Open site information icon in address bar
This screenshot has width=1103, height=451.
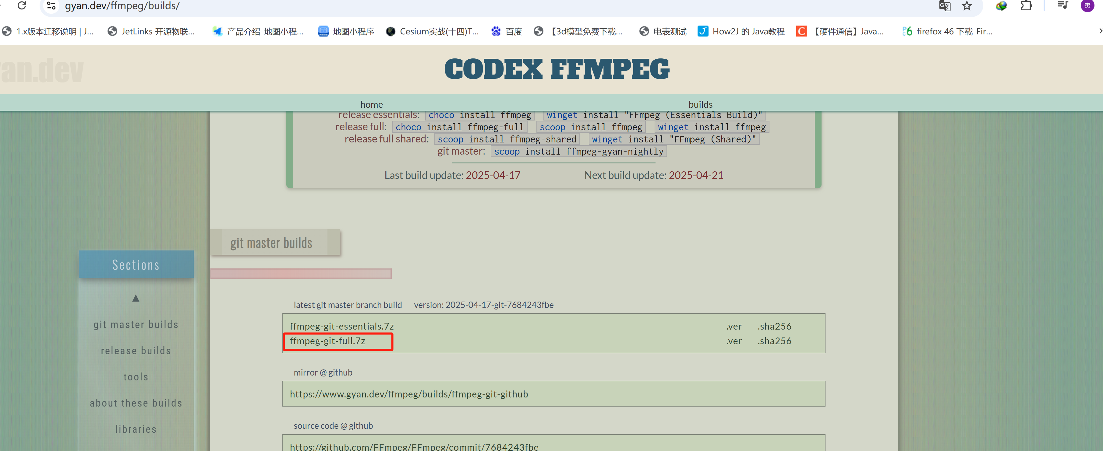point(51,5)
